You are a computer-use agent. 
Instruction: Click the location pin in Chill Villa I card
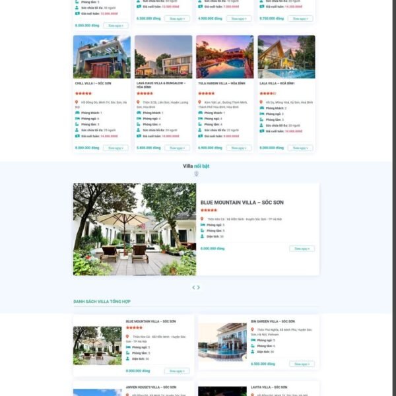[77, 102]
